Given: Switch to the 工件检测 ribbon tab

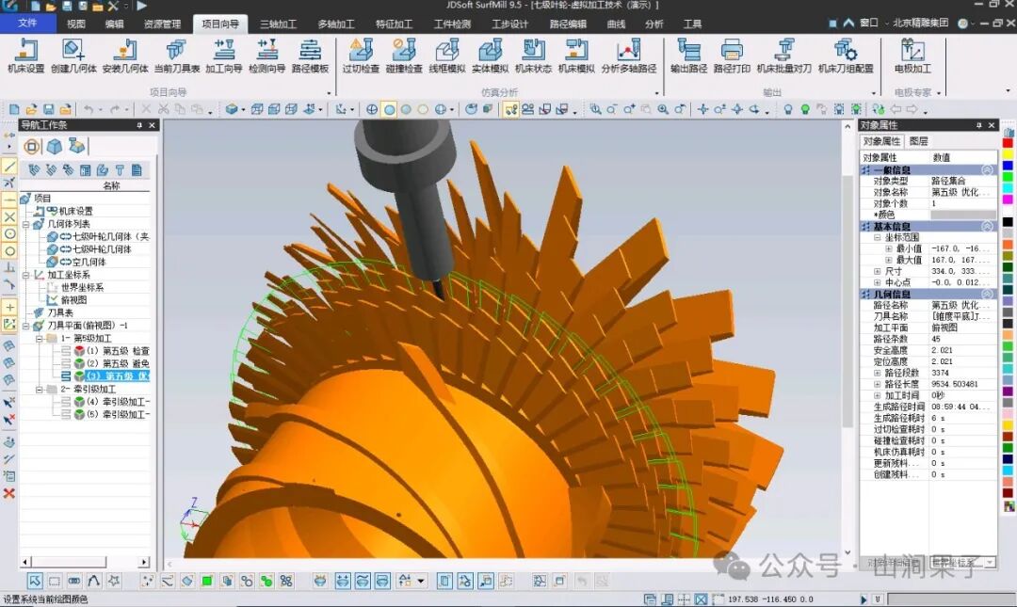Looking at the screenshot, I should tap(452, 24).
